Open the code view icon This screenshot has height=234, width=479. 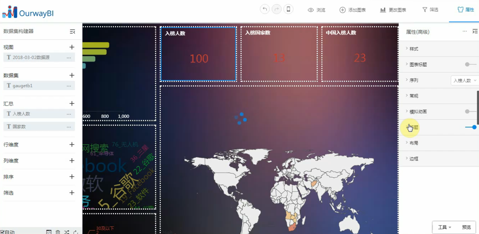[x=49, y=232]
